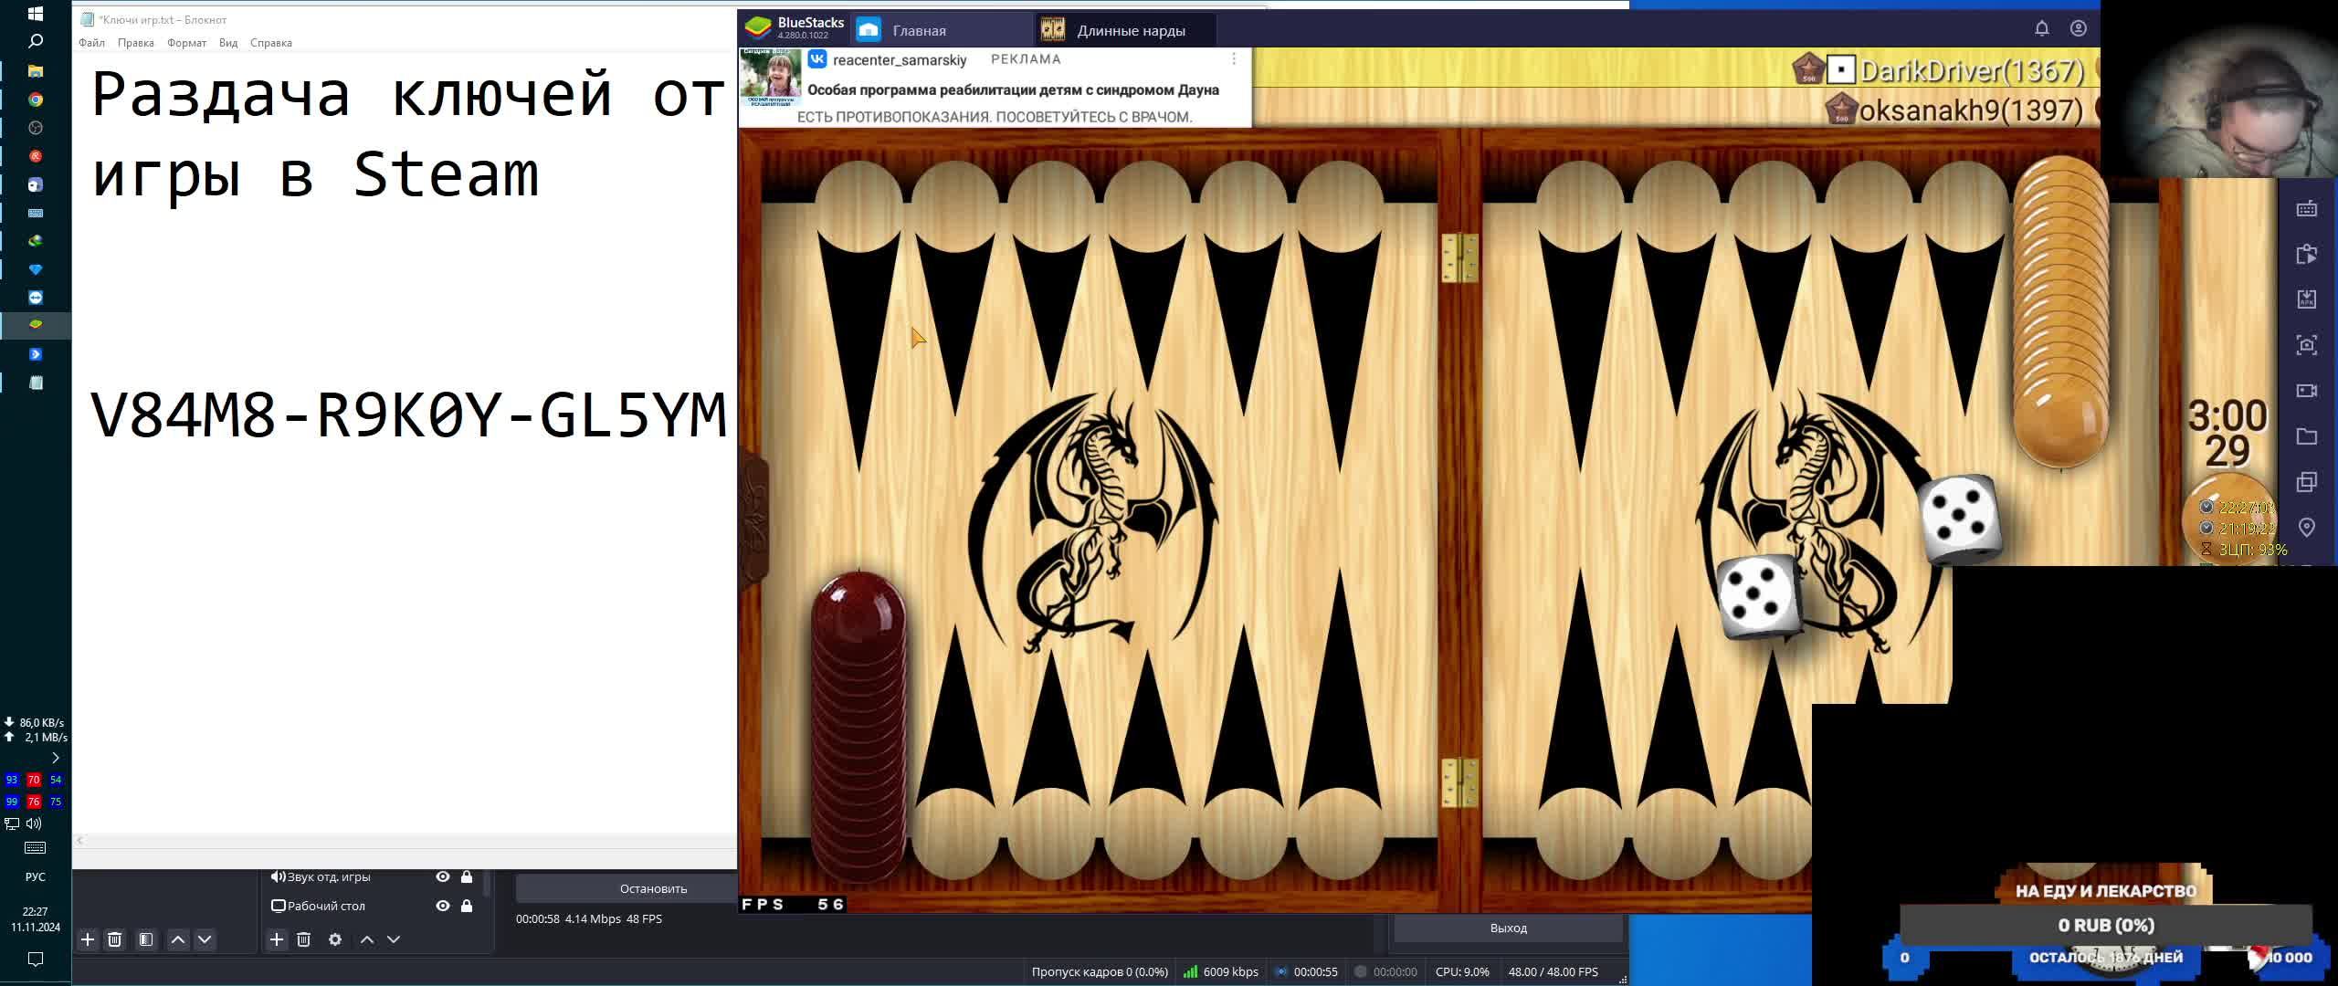Open BlueStacks notifications bell

2042,28
